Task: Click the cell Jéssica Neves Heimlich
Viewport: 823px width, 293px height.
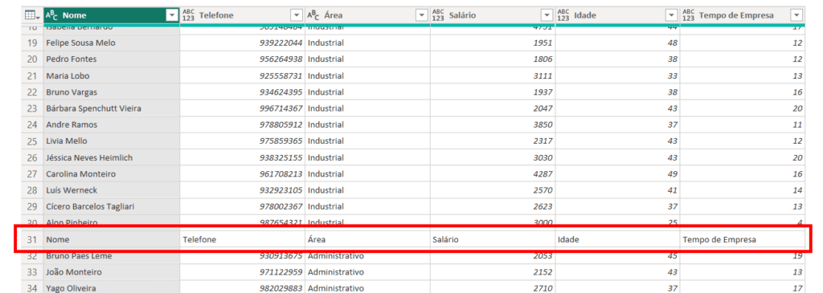Action: click(111, 157)
